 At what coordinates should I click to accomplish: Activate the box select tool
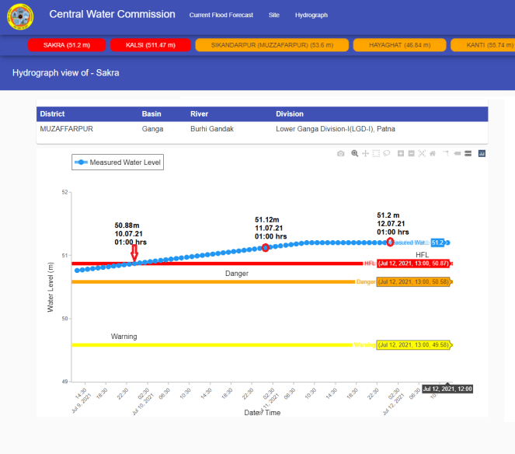(376, 154)
